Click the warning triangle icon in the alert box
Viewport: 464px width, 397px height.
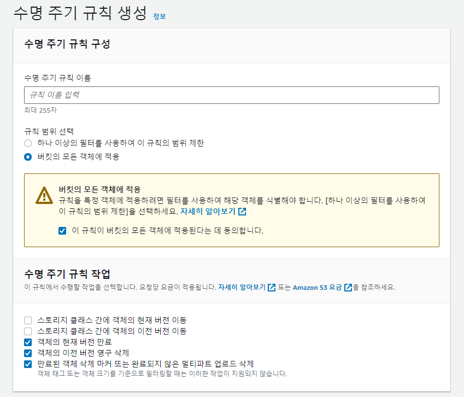tap(44, 196)
